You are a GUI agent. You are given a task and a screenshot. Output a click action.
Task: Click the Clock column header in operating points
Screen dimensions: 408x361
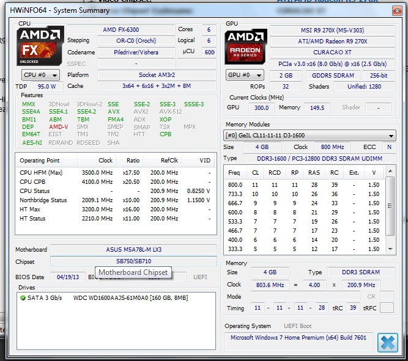click(x=97, y=161)
